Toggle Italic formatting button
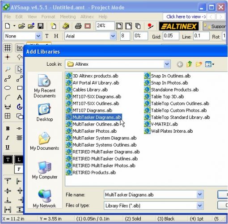The image size is (228, 224). point(8,138)
